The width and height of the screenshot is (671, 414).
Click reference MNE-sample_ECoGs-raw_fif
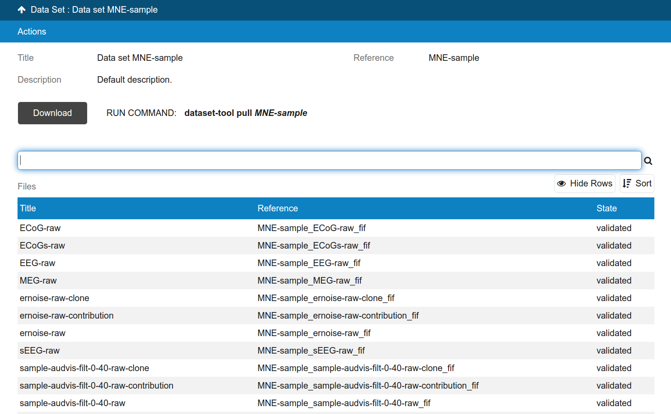314,246
